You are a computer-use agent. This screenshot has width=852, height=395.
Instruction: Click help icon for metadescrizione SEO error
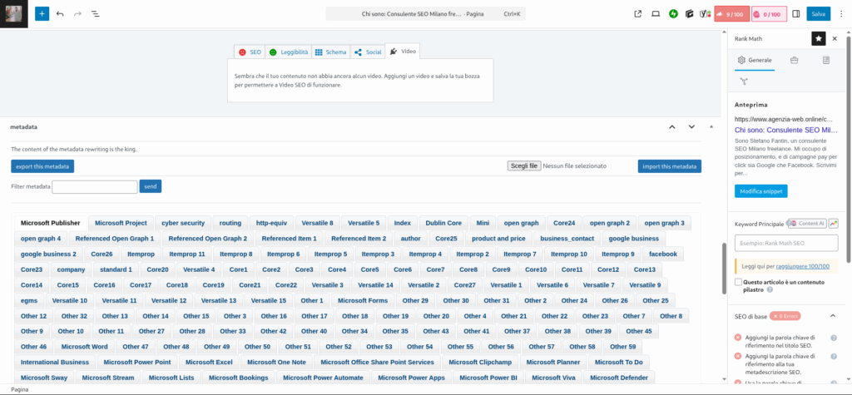pyautogui.click(x=834, y=356)
